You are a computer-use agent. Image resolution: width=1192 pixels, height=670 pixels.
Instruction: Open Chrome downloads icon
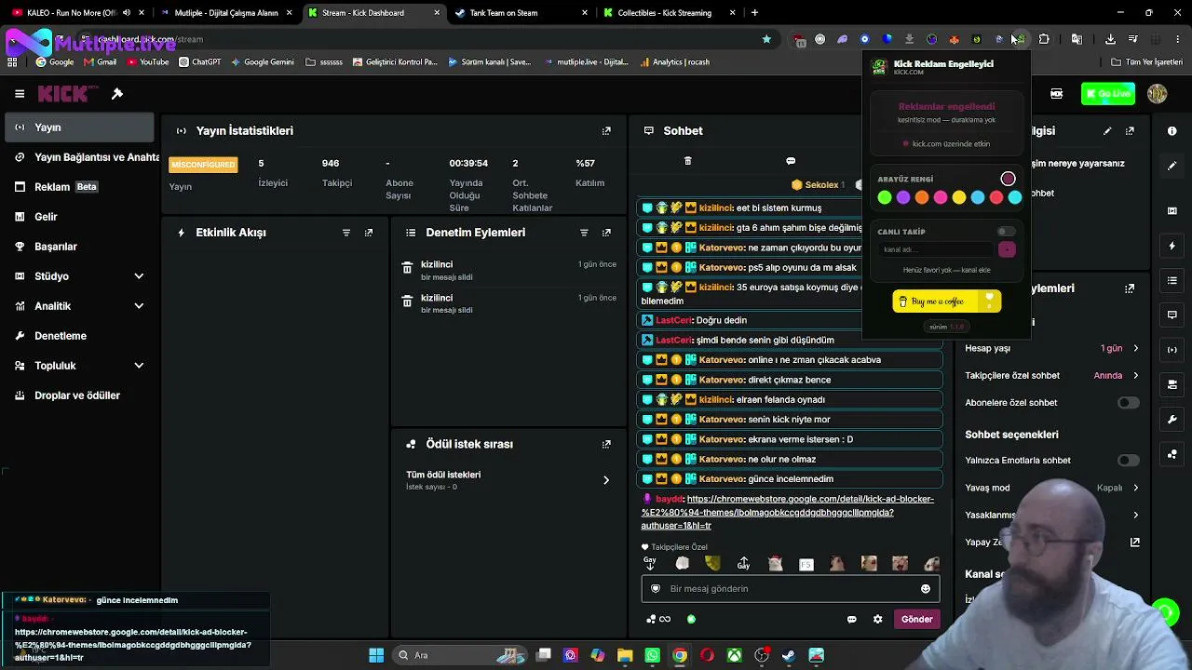pos(1110,39)
